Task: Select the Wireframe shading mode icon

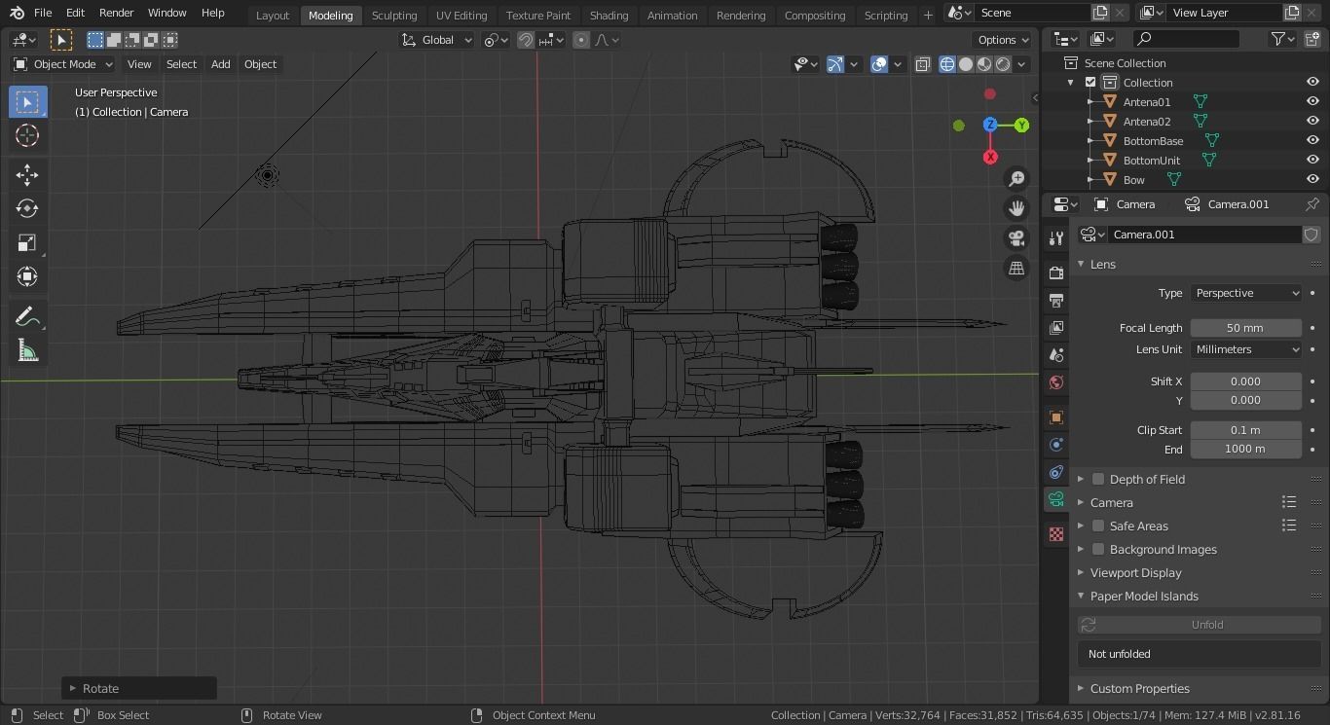Action: point(946,64)
